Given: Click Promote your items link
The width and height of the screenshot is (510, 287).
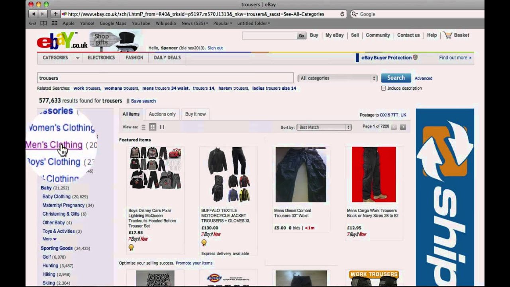Looking at the screenshot, I should pos(194,263).
